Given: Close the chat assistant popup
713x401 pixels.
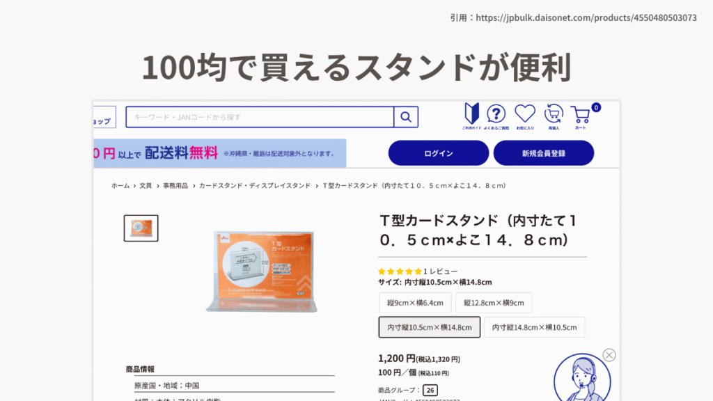Looking at the screenshot, I should pos(609,354).
